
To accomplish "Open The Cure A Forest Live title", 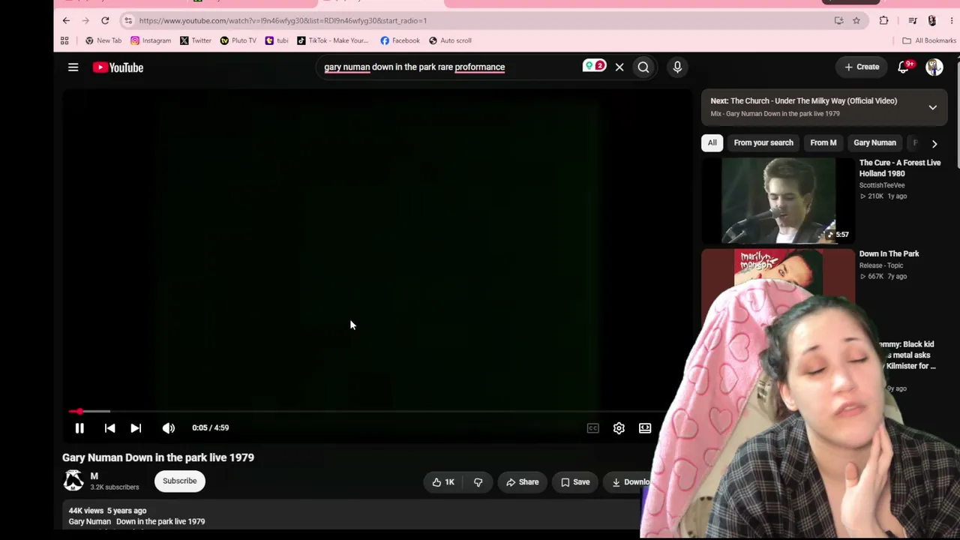I will [x=900, y=168].
